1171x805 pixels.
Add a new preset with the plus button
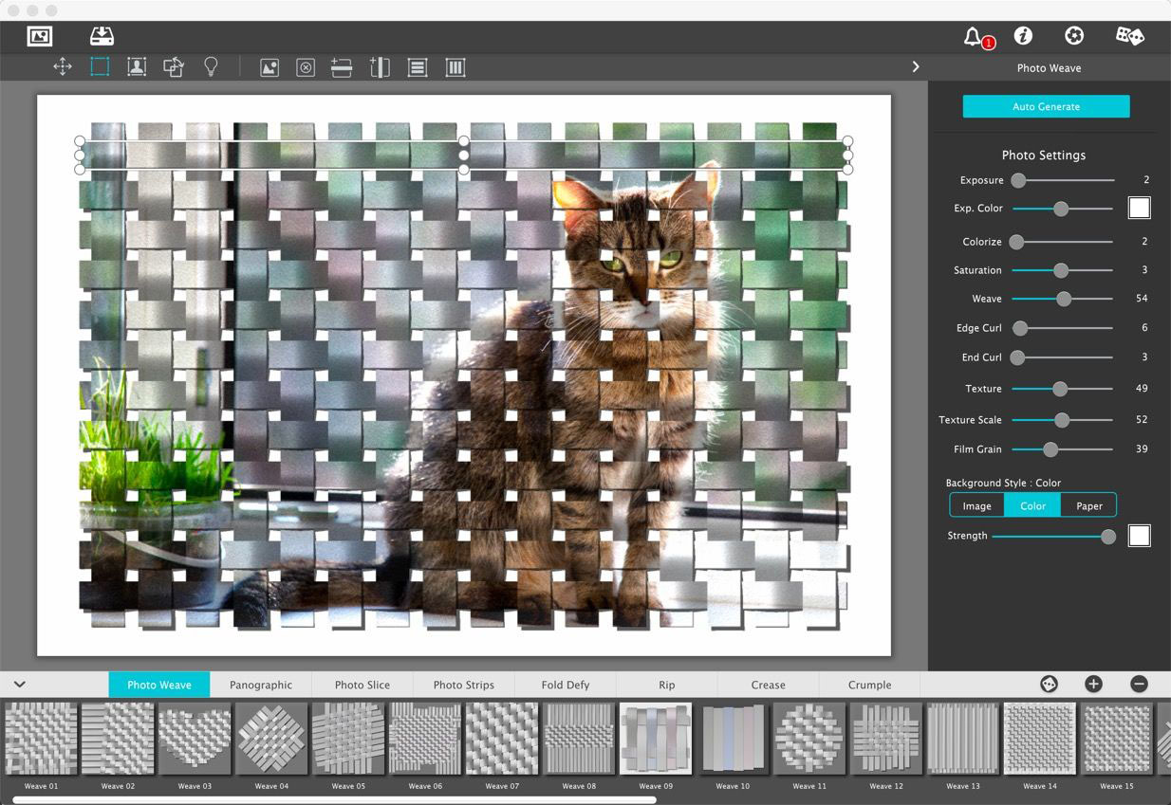click(1092, 683)
